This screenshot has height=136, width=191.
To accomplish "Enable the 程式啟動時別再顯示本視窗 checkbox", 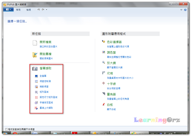I will 6,129.
